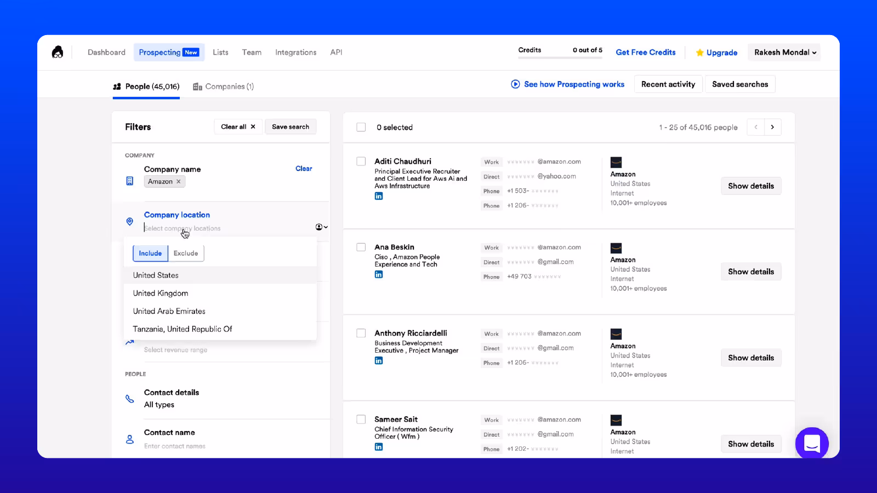
Task: Click the revenue range trend icon
Action: click(x=130, y=342)
